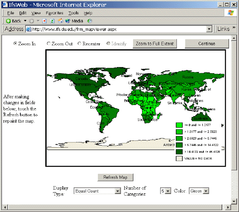Click the Chile label on map
The height and width of the screenshot is (212, 239).
pos(101,123)
